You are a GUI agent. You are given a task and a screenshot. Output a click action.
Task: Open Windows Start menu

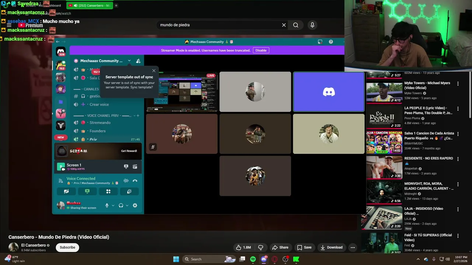point(176,259)
